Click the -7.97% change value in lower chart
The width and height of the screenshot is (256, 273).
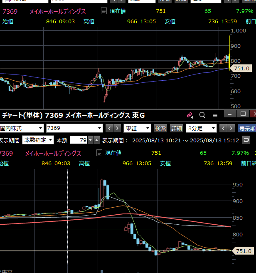pyautogui.click(x=239, y=153)
